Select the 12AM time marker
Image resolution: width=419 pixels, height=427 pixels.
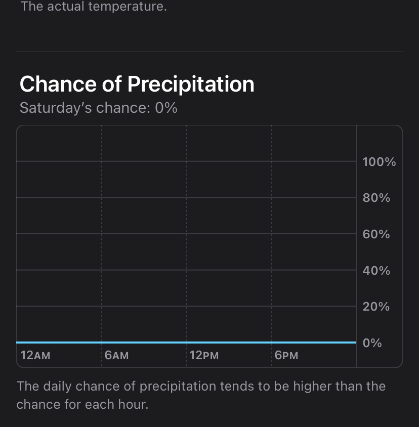[x=35, y=355]
